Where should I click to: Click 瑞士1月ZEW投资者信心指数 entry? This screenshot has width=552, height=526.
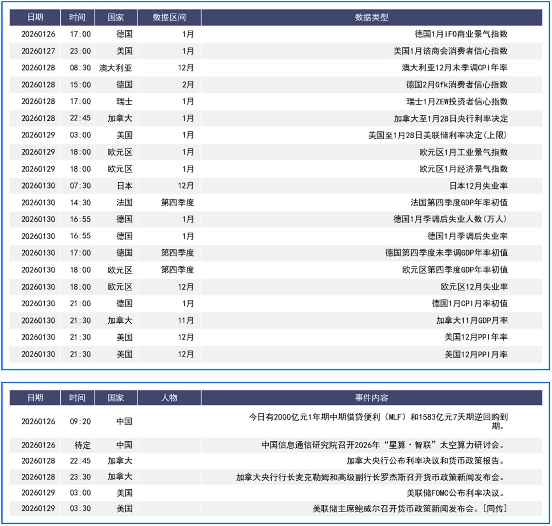point(457,102)
